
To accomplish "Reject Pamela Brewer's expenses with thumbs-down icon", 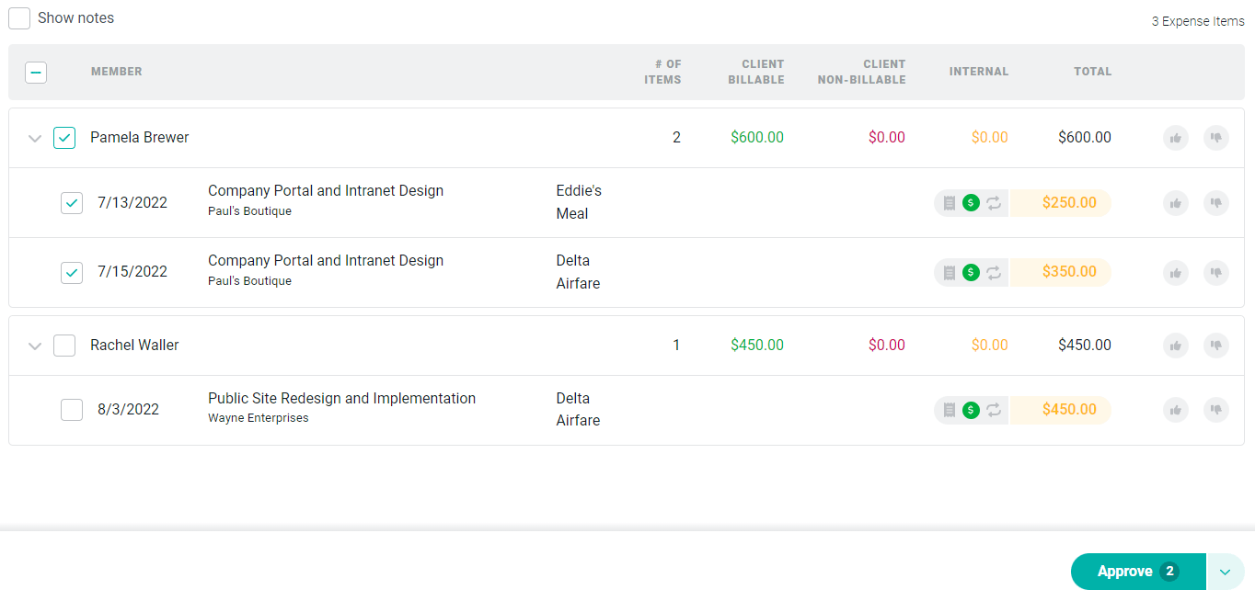I will click(x=1216, y=138).
